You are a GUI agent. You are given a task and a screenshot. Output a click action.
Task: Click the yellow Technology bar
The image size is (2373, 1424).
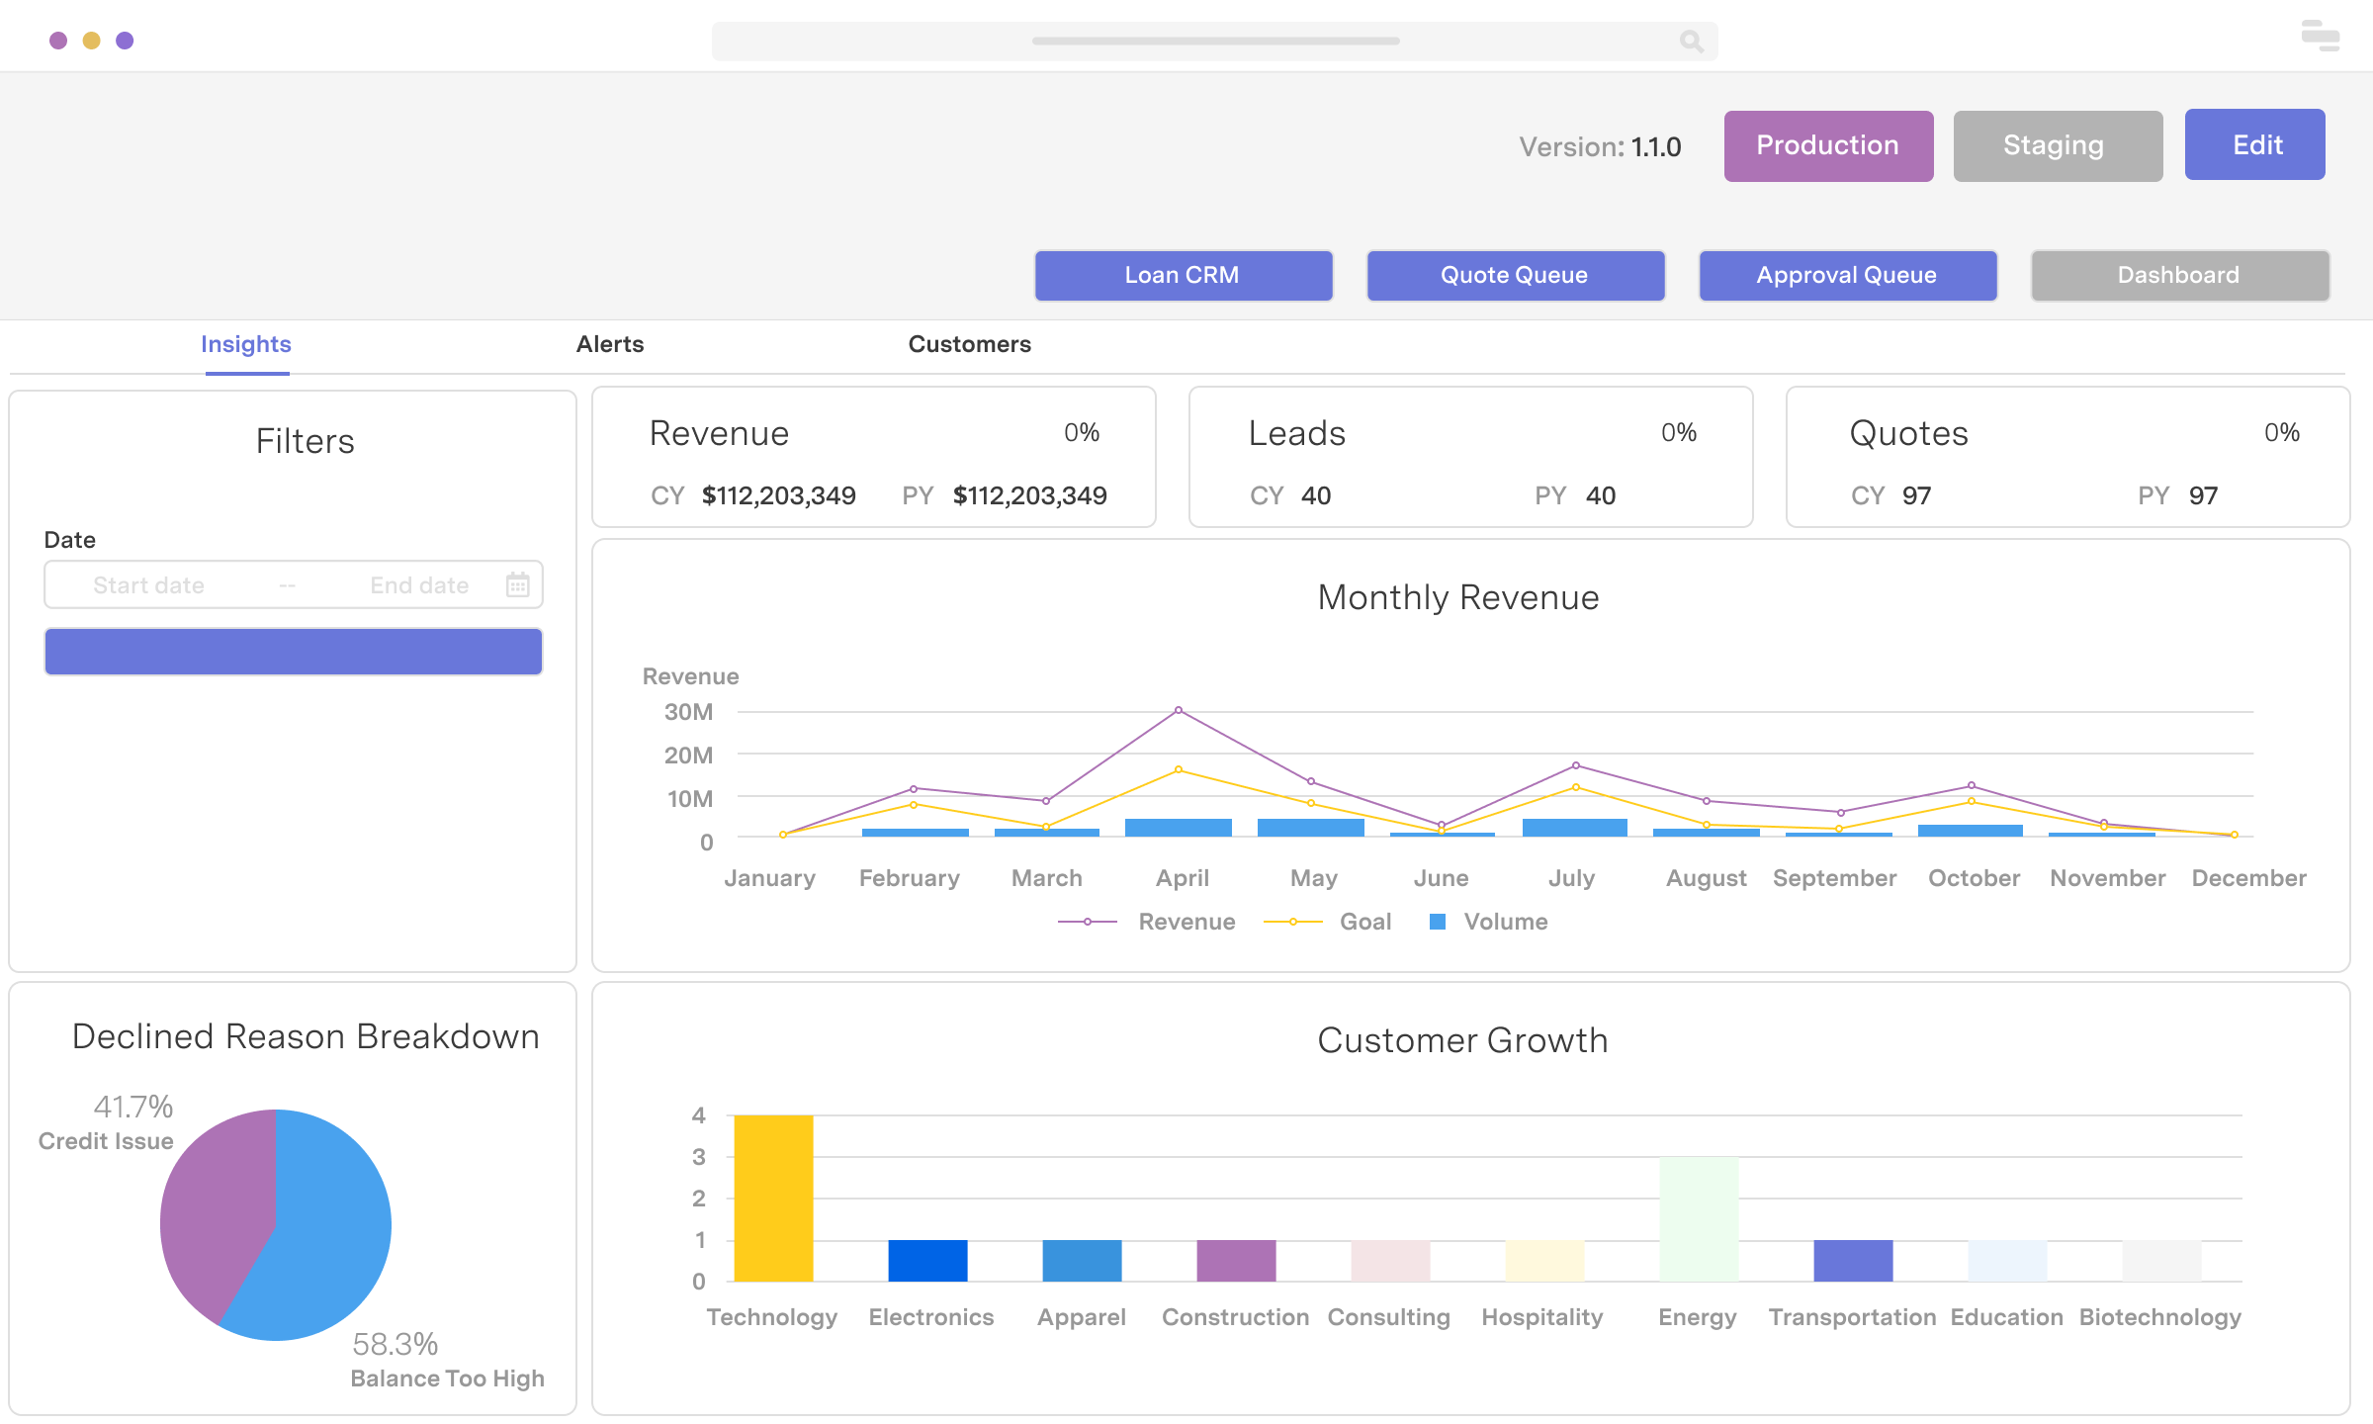[773, 1198]
